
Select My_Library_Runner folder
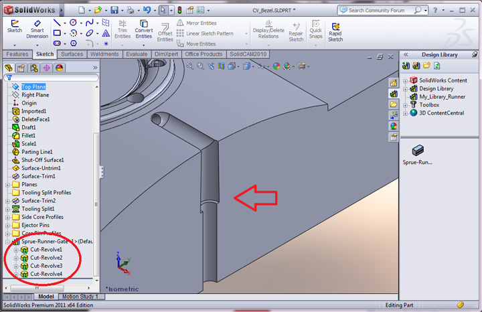point(442,97)
